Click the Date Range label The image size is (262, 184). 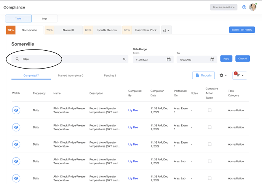click(140, 49)
